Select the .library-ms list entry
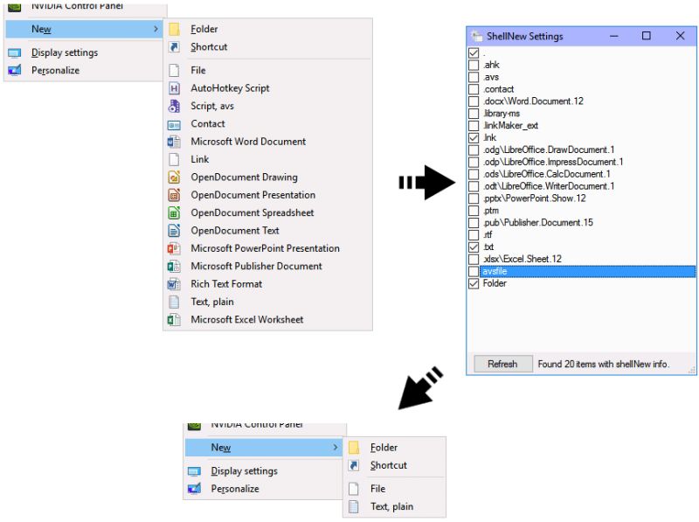This screenshot has width=699, height=522. pyautogui.click(x=502, y=114)
